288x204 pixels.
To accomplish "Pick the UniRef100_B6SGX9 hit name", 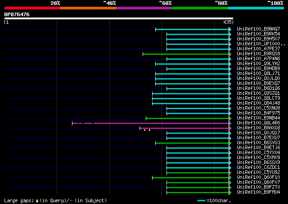I will pyautogui.click(x=258, y=163).
